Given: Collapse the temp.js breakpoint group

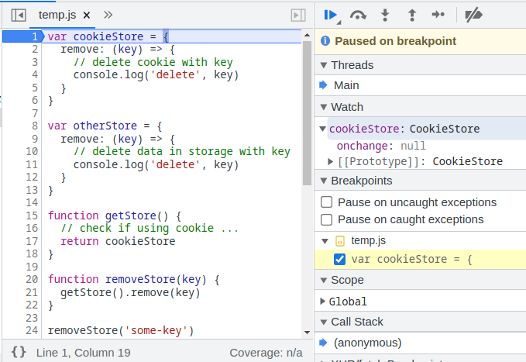Looking at the screenshot, I should [x=325, y=241].
